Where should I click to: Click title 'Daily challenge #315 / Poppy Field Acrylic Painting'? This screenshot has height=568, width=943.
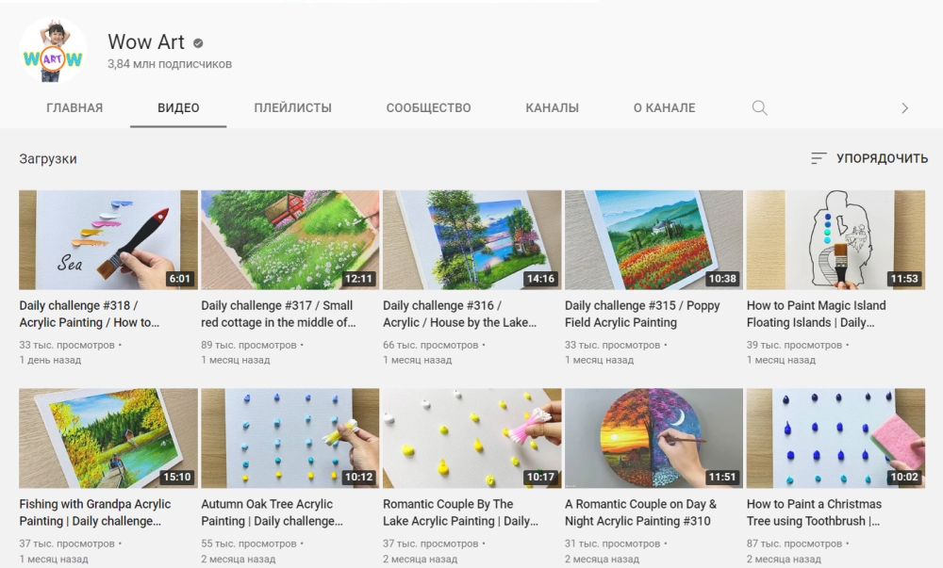[x=642, y=314]
